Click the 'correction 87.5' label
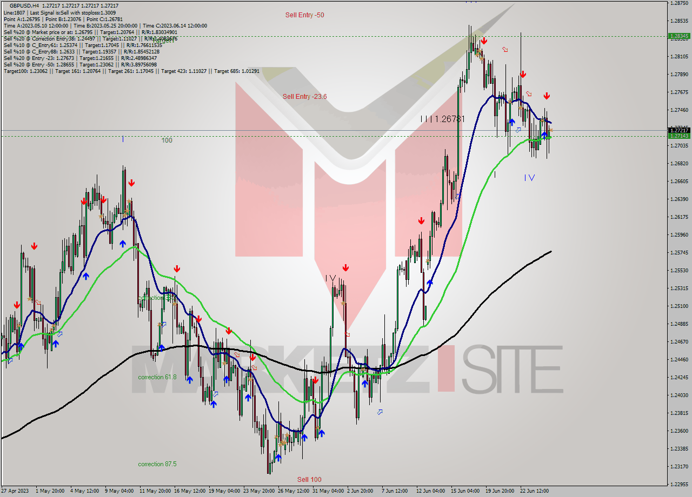Image resolution: width=692 pixels, height=497 pixels. [157, 464]
